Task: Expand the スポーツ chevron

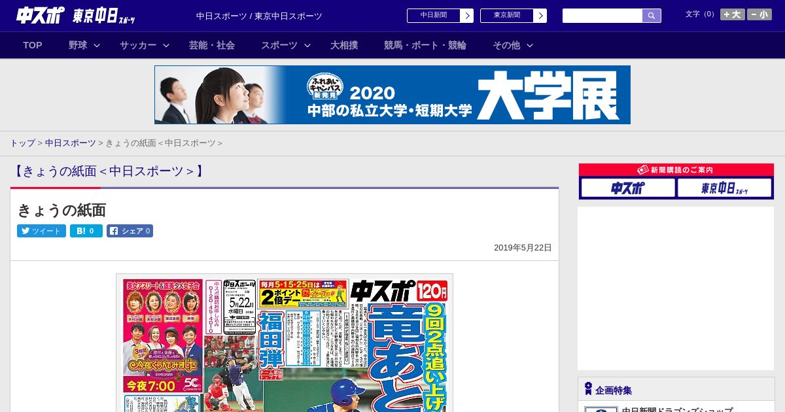Action: 307,45
